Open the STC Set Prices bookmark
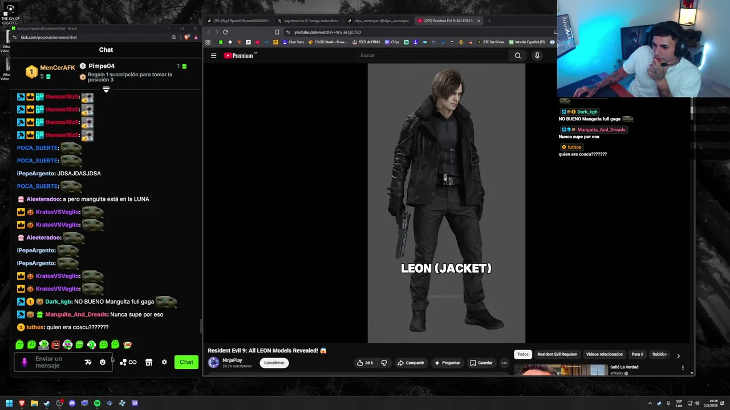Viewport: 730px width, 410px height. click(490, 42)
